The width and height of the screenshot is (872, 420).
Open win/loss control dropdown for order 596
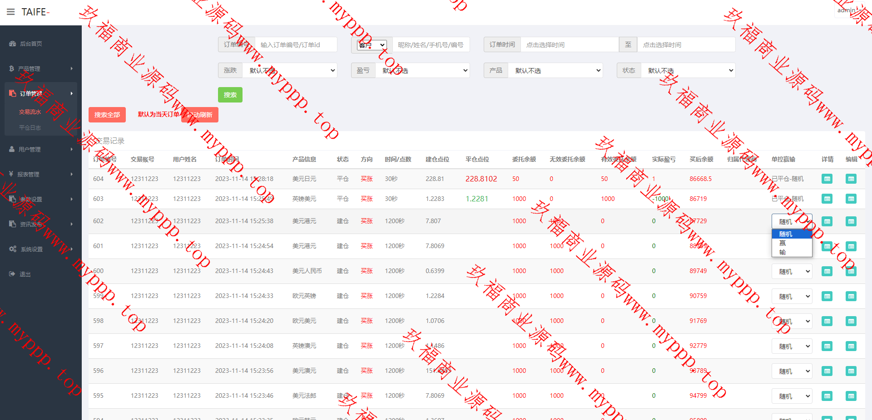pyautogui.click(x=792, y=371)
